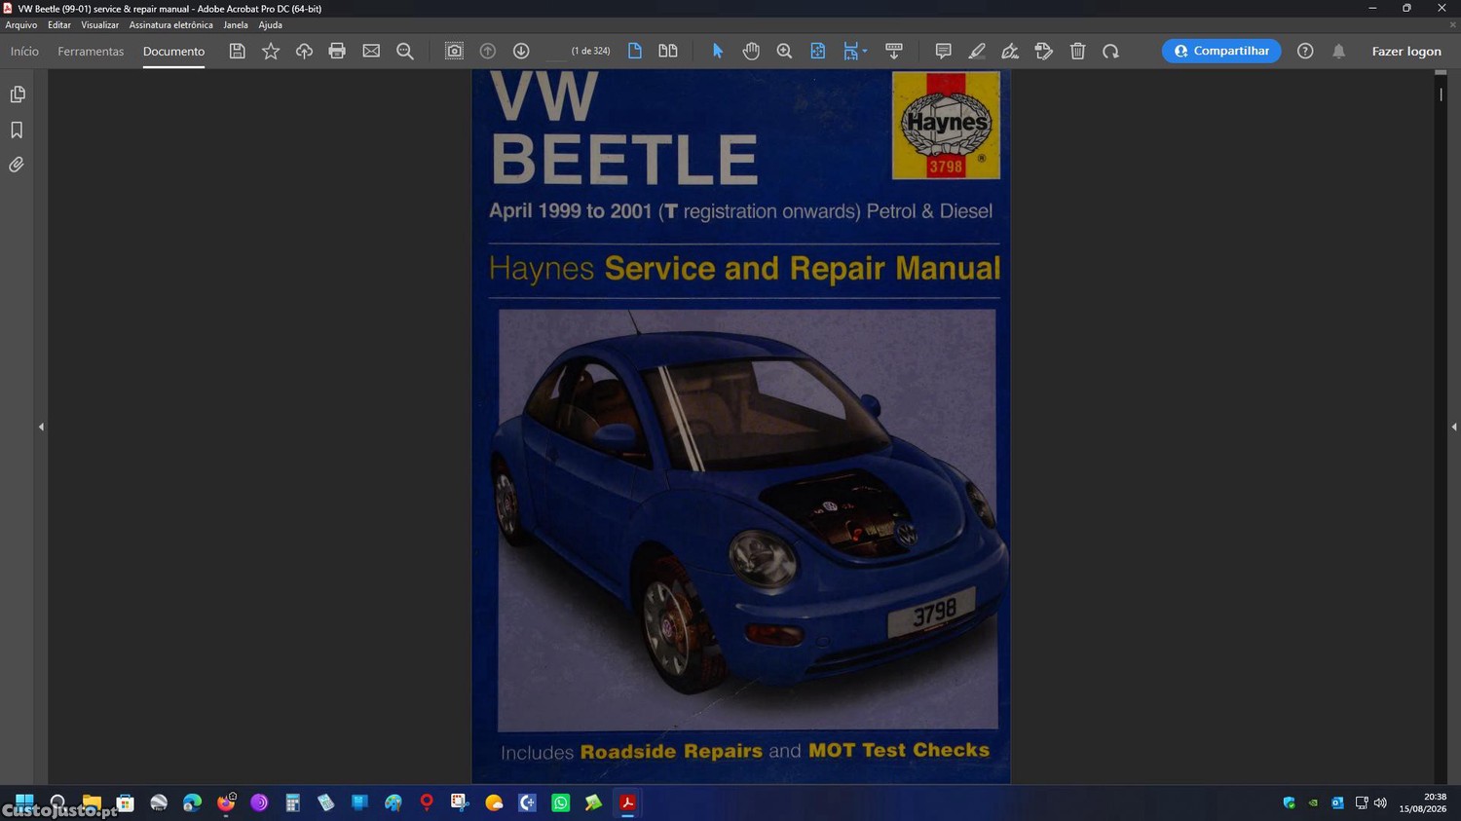Open the bookmarks panel icon
This screenshot has width=1461, height=821.
click(17, 130)
